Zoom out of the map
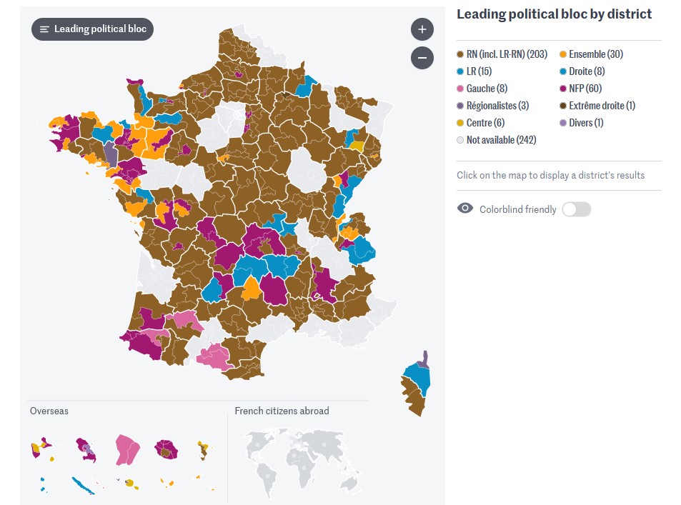This screenshot has height=505, width=681. click(422, 58)
